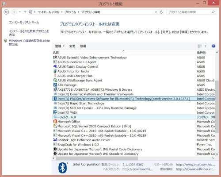Viewport: 221px width, 177px height.
Task: Go up one level with the up arrow
Action: pos(25,12)
